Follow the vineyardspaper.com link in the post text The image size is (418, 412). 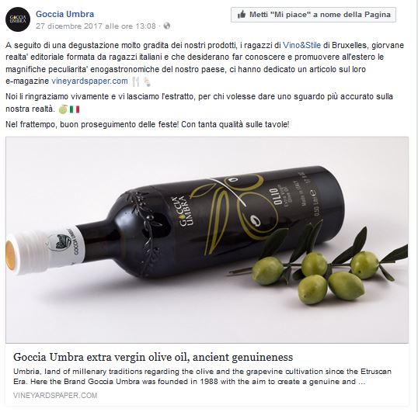[x=89, y=81]
